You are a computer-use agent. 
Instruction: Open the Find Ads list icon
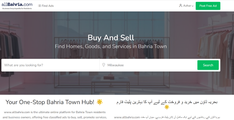coord(39,6)
